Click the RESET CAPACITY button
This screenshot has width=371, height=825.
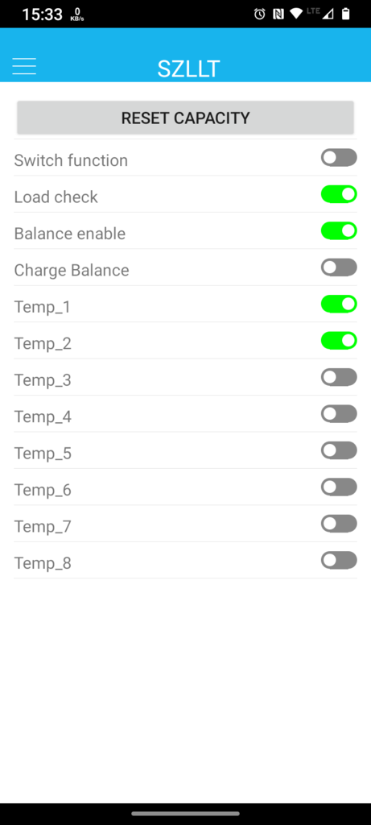185,118
